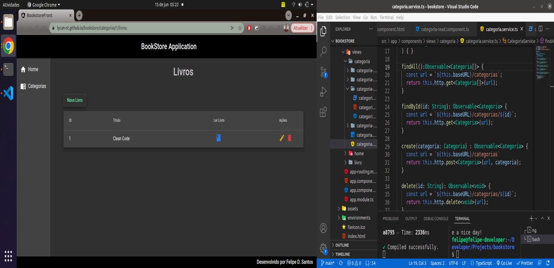
Task: Toggle Prettier in the status bar
Action: (525, 263)
